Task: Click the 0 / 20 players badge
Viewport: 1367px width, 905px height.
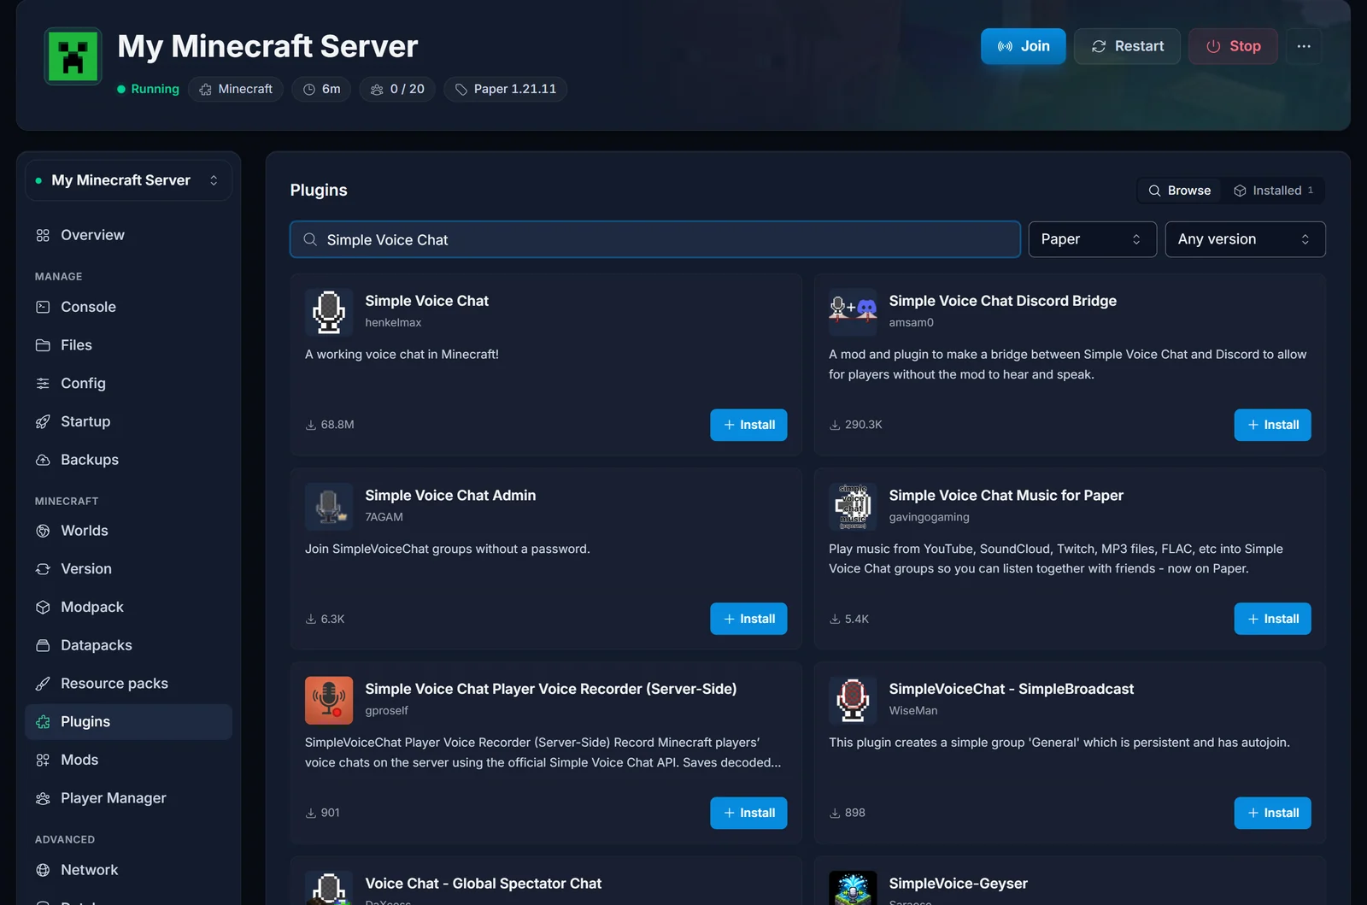Action: (x=397, y=89)
